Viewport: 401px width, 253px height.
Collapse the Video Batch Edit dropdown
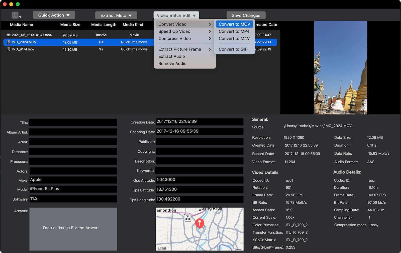176,15
